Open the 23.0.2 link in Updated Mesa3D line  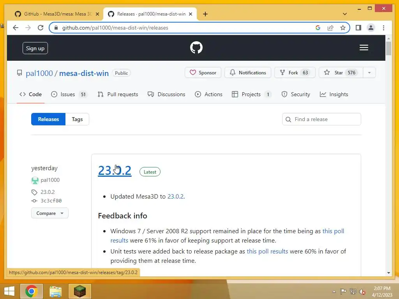pyautogui.click(x=175, y=197)
